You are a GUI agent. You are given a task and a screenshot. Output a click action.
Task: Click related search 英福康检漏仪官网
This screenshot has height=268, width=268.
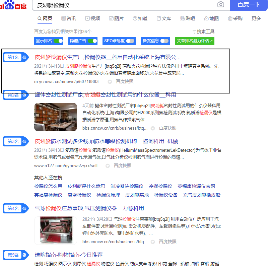click(196, 186)
